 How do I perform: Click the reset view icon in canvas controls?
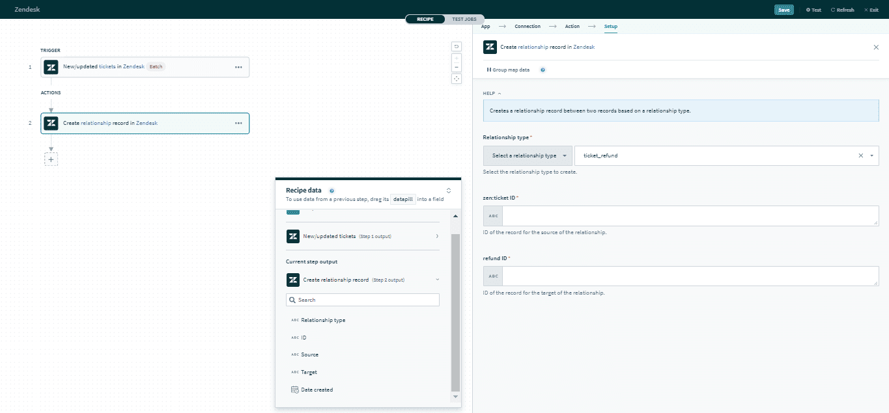456,46
